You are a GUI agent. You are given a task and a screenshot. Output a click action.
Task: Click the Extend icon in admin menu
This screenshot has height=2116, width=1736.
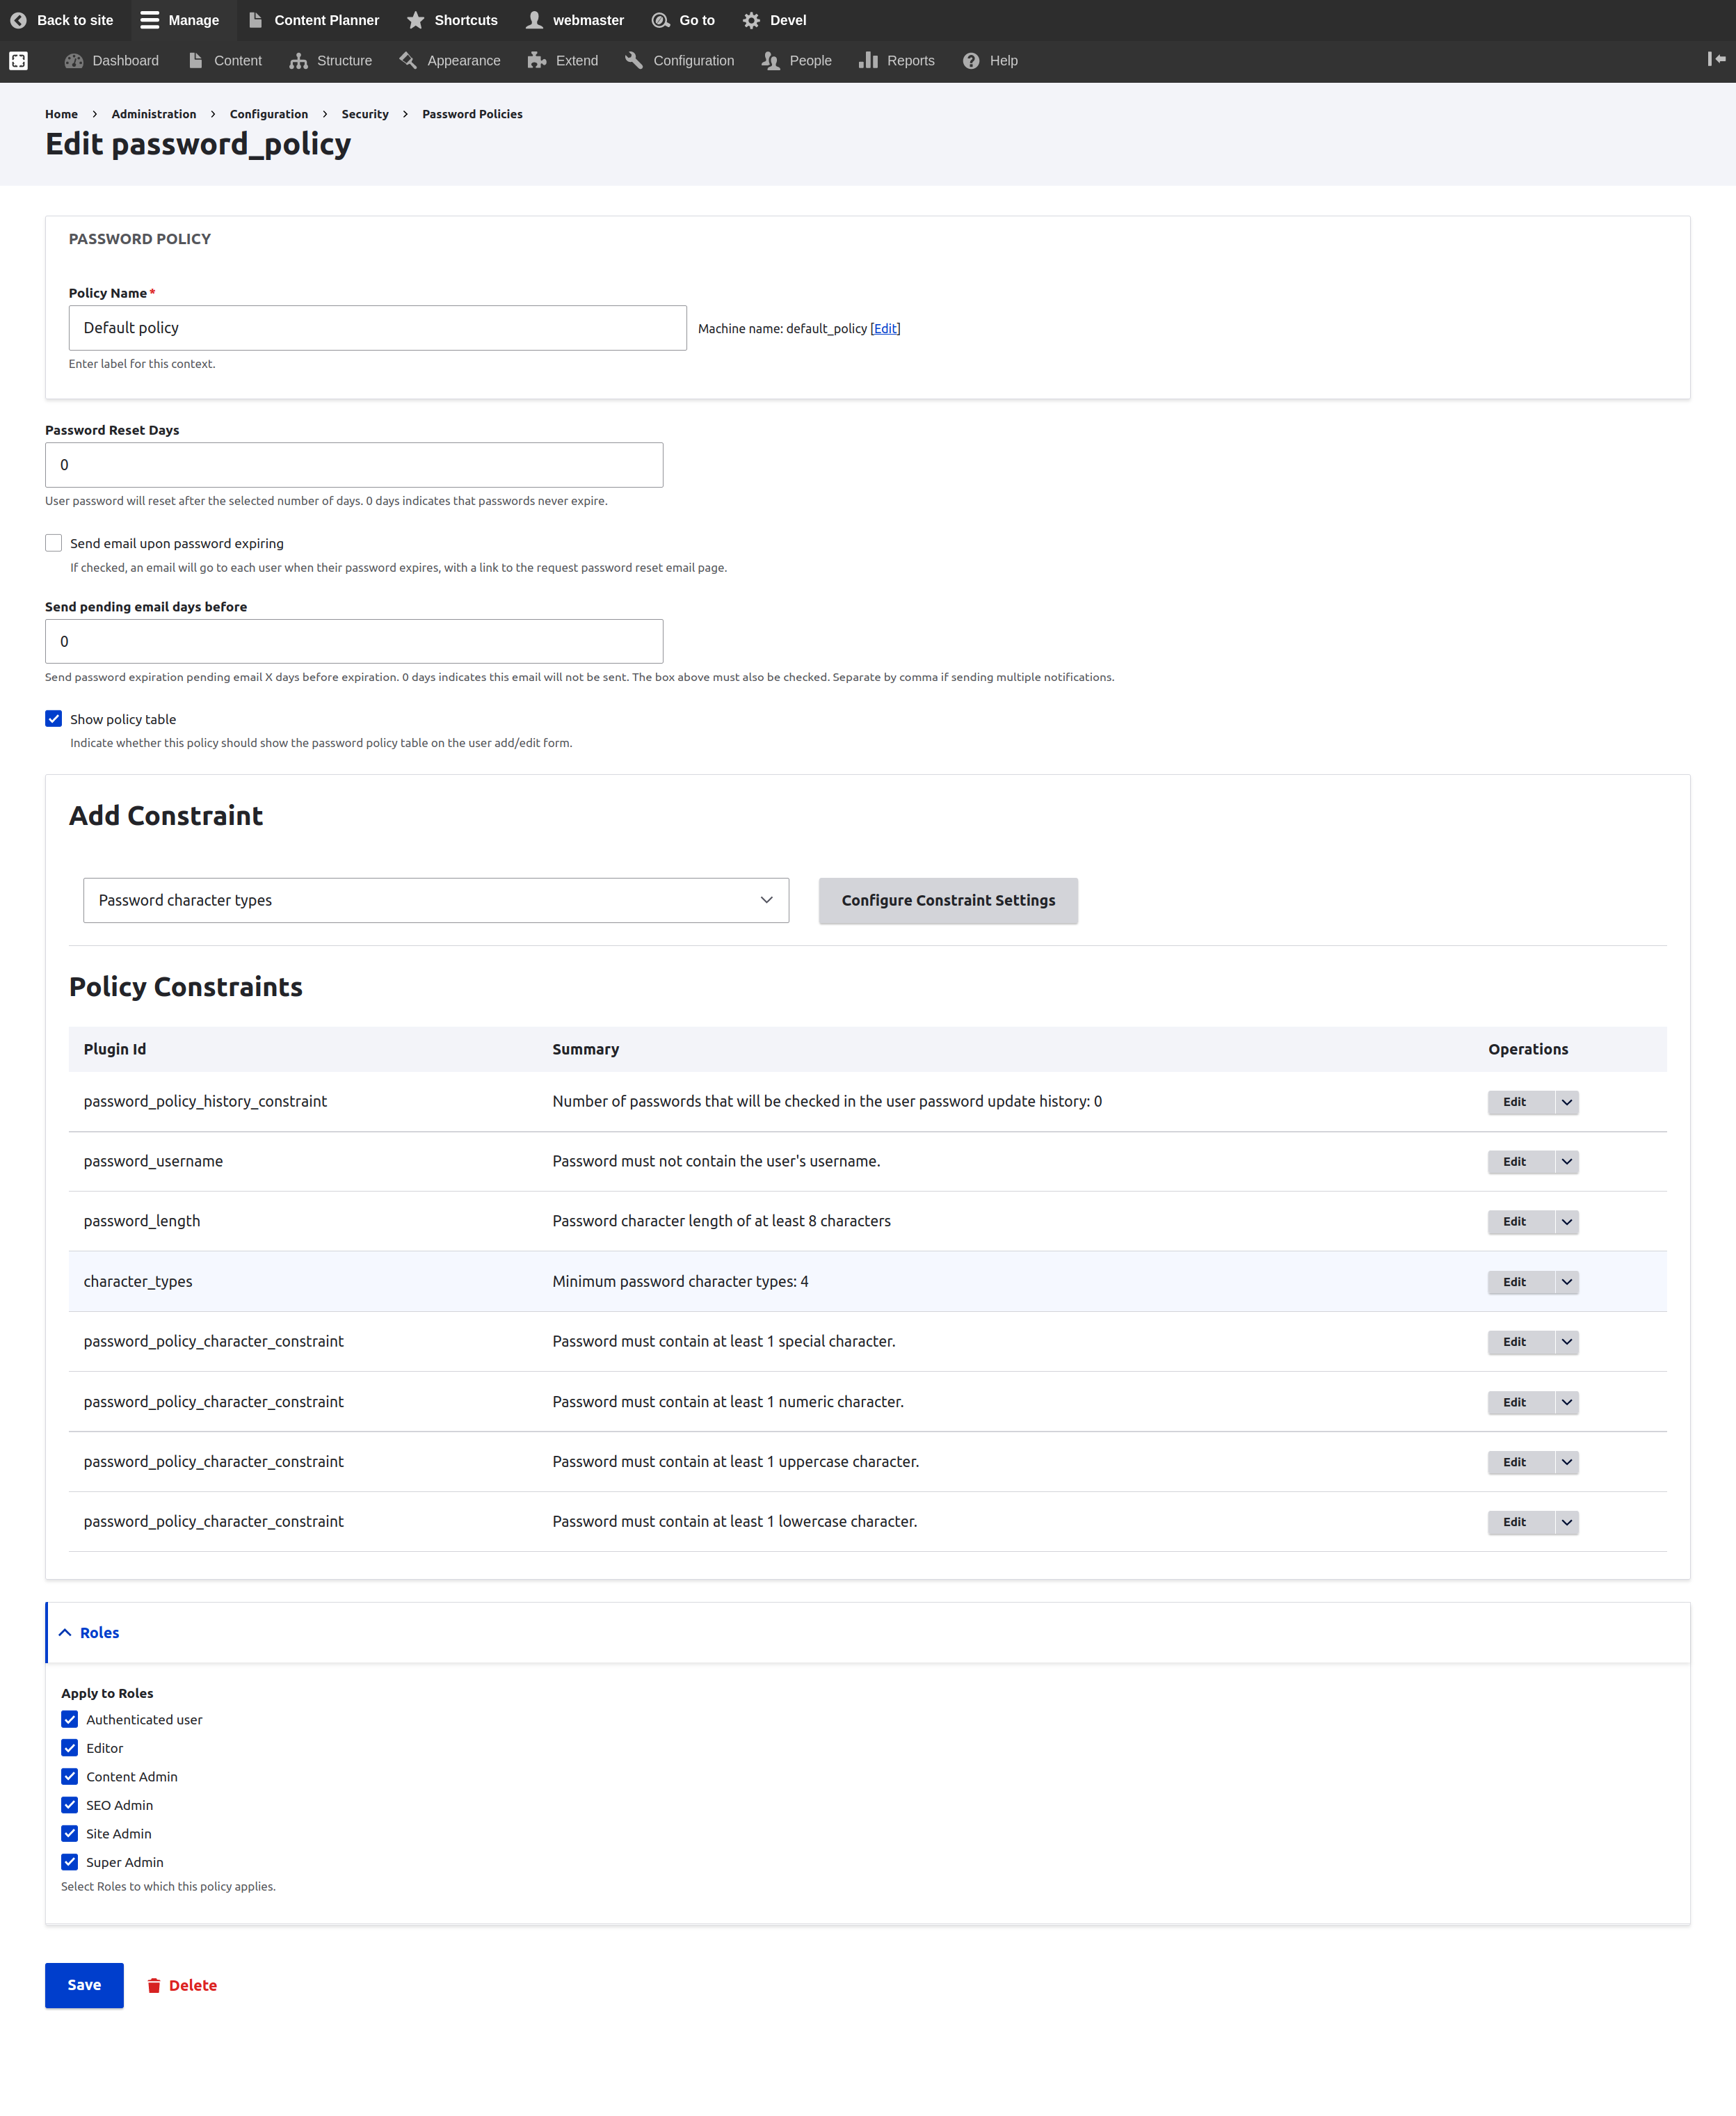[536, 60]
